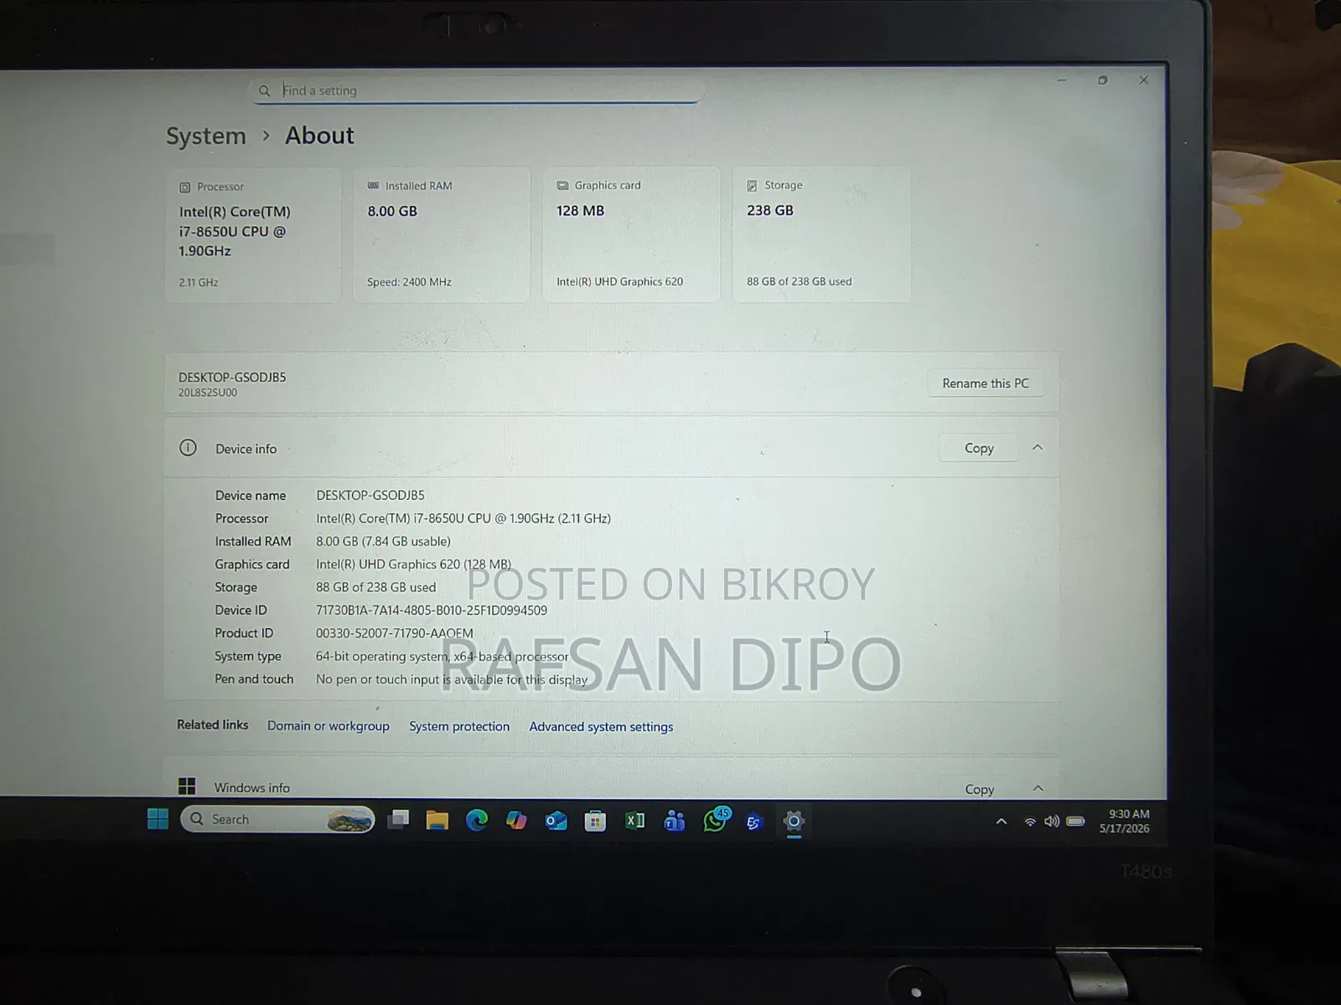Open the Graphics card info card
This screenshot has height=1005, width=1341.
pyautogui.click(x=631, y=234)
